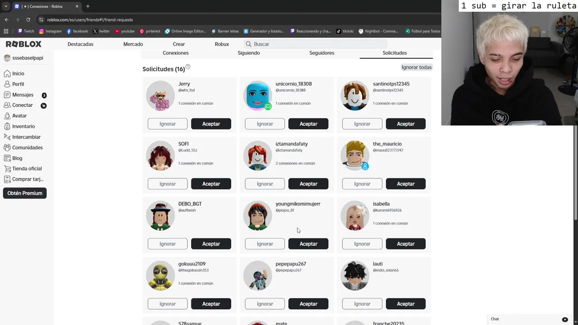The image size is (578, 325).
Task: Open Instagram bookmark
Action: click(x=50, y=31)
